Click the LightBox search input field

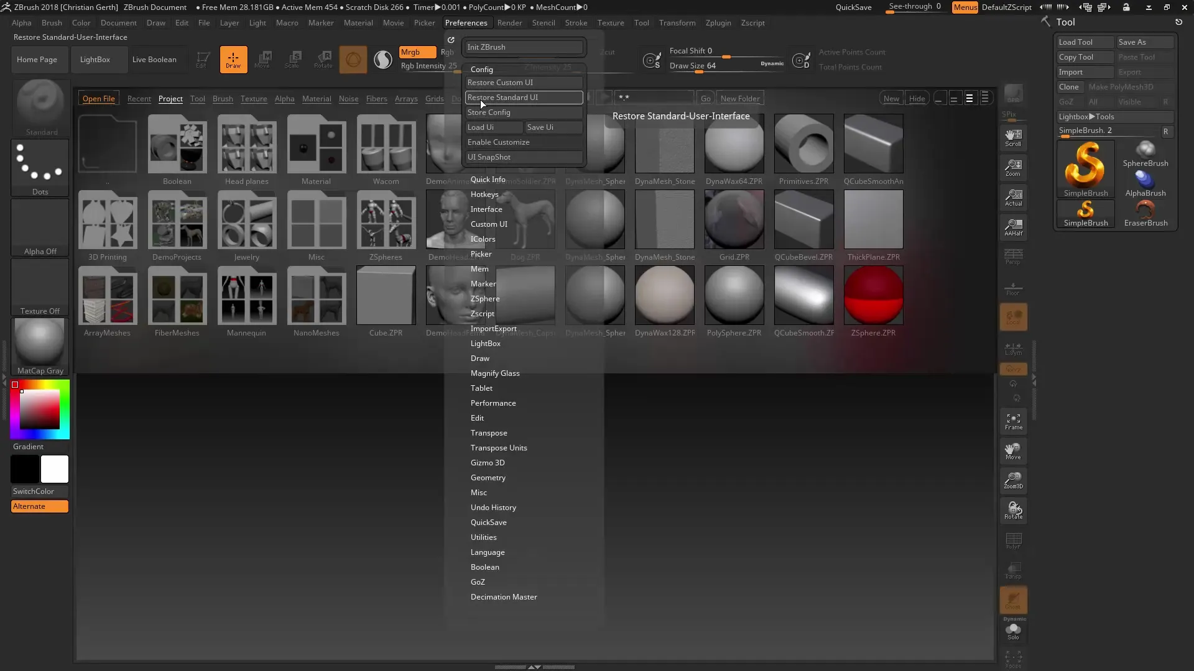pyautogui.click(x=654, y=98)
